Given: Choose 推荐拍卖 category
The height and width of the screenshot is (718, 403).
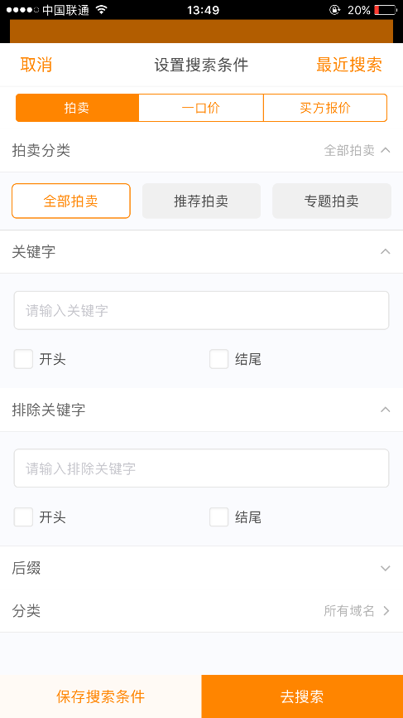Looking at the screenshot, I should tap(202, 201).
